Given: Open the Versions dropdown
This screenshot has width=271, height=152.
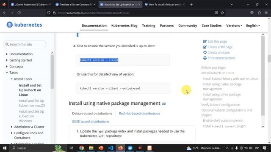Looking at the screenshot, I should pos(234,25).
